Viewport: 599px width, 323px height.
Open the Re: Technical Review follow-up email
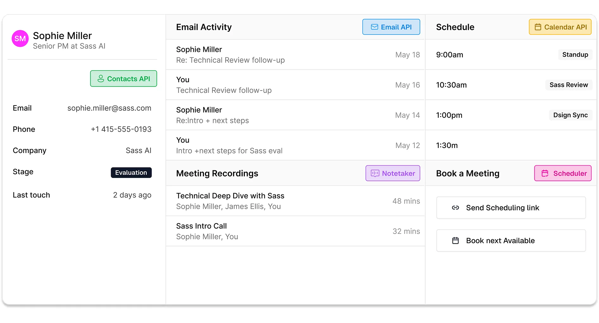point(295,55)
